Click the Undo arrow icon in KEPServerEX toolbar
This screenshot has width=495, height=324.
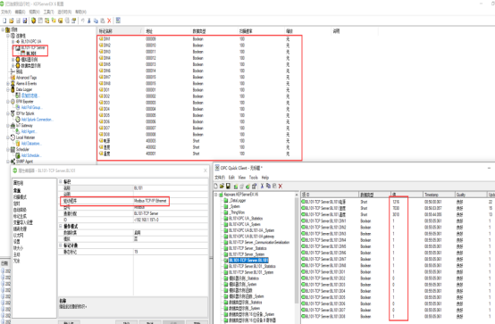tap(83, 21)
